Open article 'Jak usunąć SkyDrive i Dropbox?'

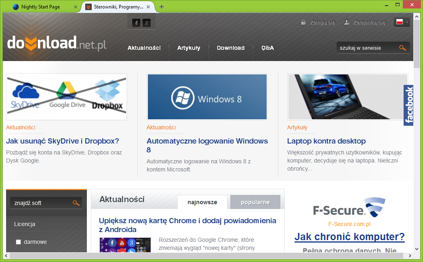(x=62, y=141)
